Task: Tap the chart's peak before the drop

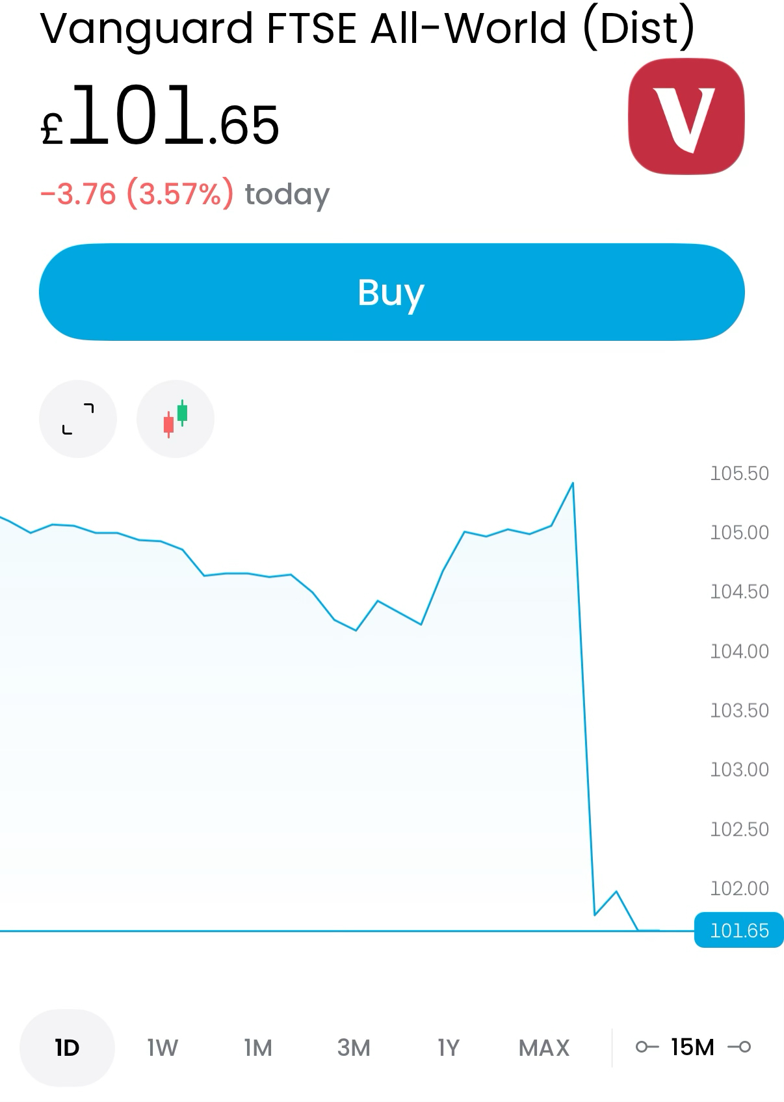Action: (x=572, y=483)
